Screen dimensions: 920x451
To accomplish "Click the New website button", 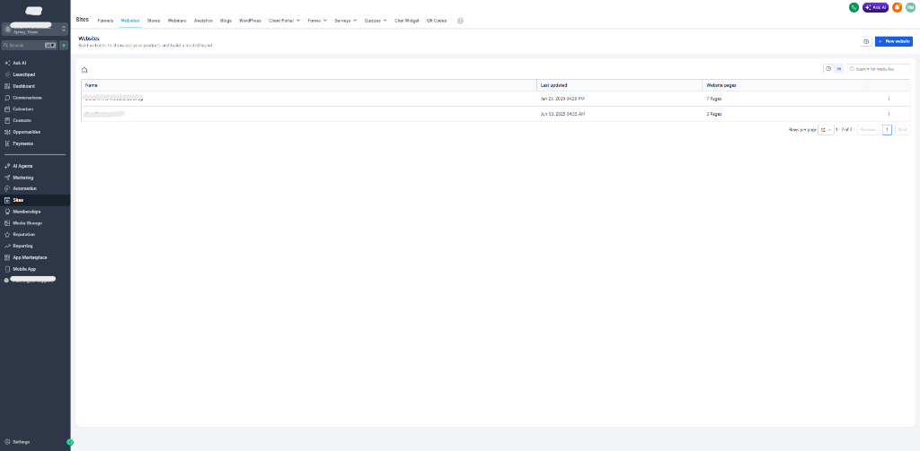I will pos(894,41).
